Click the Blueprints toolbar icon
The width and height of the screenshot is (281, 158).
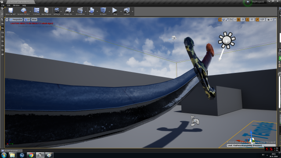pyautogui.click(x=68, y=11)
